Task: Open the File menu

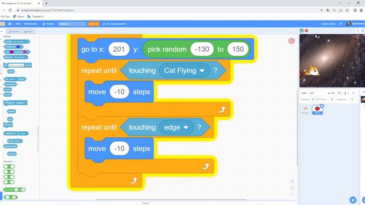Action: 18,24
